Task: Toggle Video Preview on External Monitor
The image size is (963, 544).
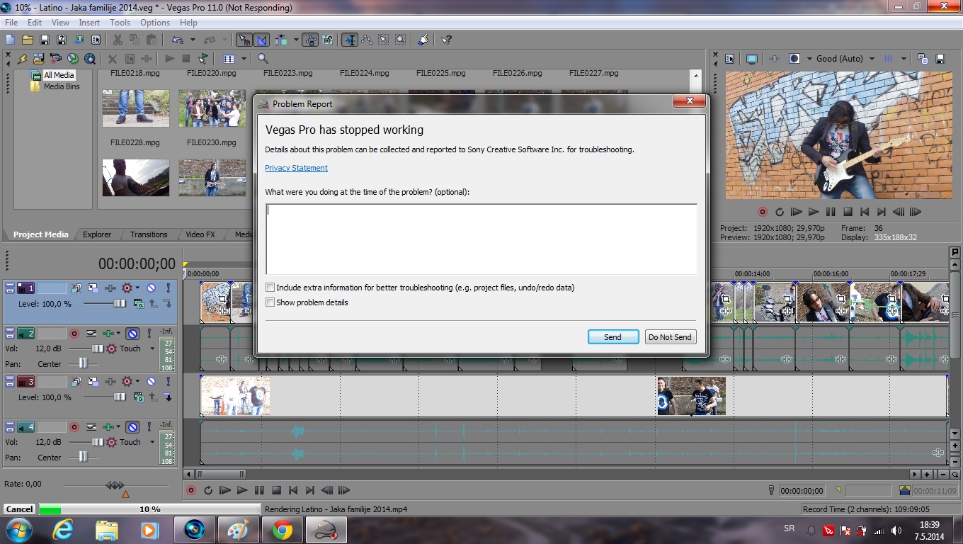Action: (752, 59)
